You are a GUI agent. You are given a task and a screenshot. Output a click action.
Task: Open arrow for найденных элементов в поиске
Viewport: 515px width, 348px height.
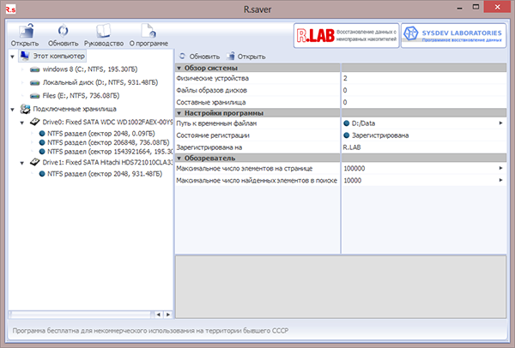(501, 180)
